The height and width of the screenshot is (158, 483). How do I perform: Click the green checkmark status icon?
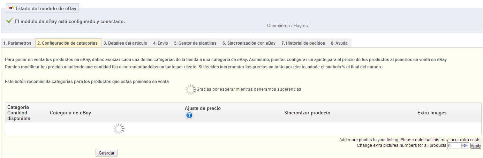pos(10,21)
